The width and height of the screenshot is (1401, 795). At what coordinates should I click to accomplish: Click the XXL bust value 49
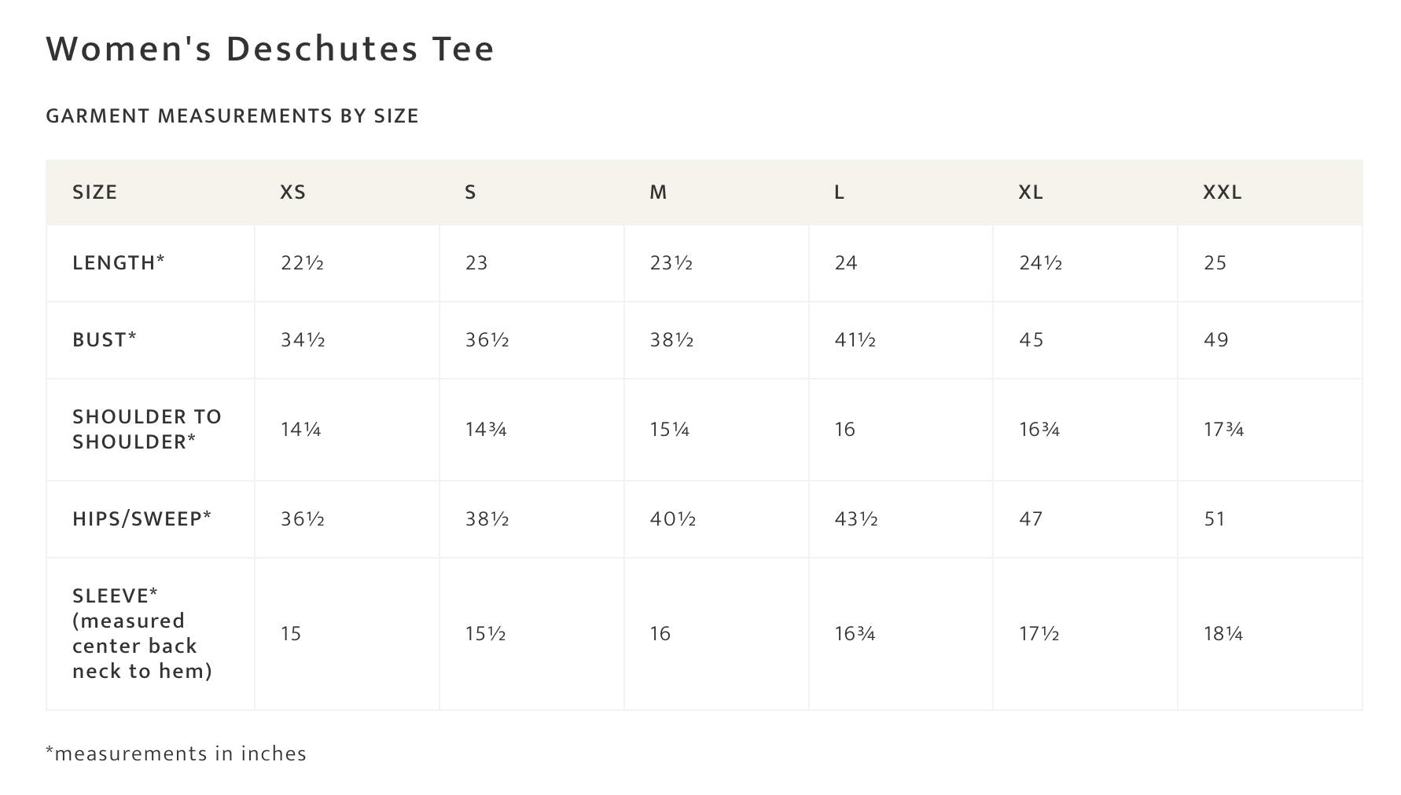point(1215,340)
